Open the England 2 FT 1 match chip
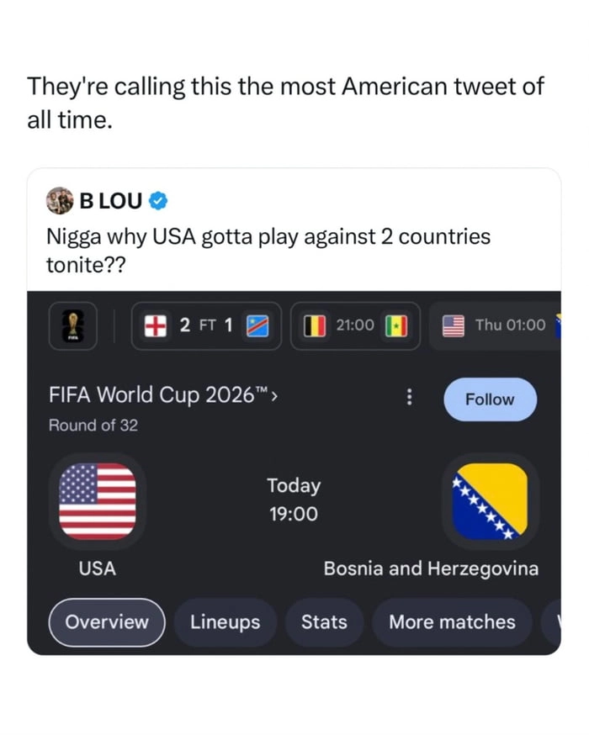 coord(206,325)
